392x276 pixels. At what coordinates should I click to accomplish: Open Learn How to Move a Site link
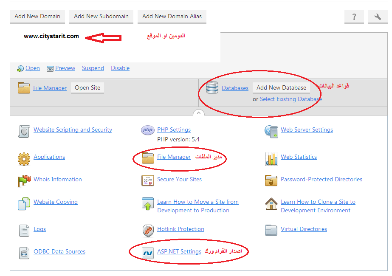point(198,206)
